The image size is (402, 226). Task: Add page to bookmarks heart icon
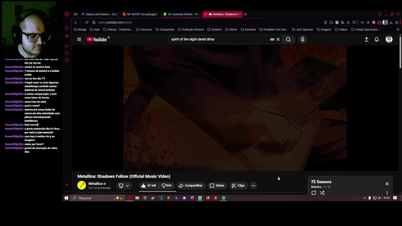(x=354, y=22)
